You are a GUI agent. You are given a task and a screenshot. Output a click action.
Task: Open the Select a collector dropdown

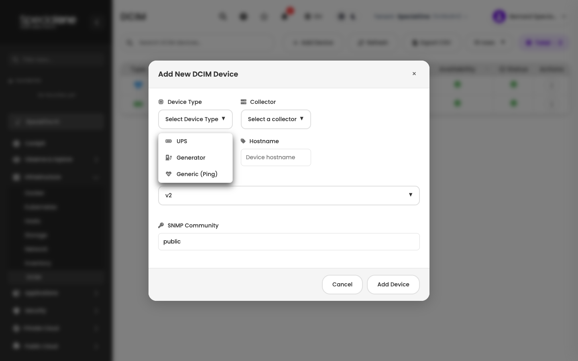pyautogui.click(x=276, y=119)
